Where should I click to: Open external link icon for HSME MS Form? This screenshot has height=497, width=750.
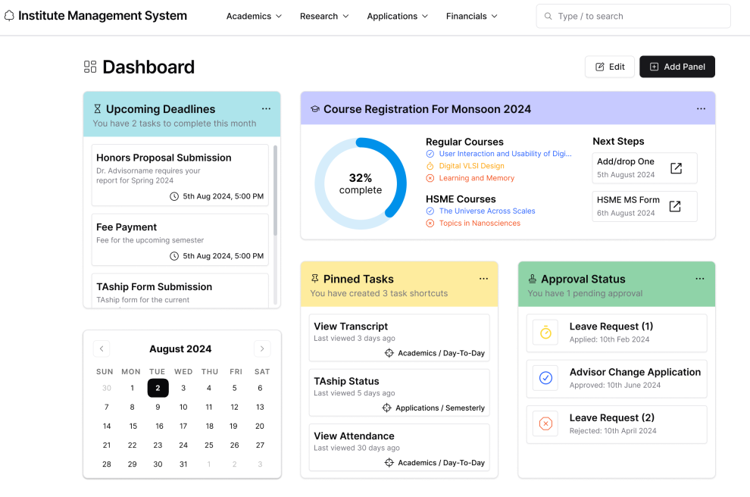click(x=675, y=206)
